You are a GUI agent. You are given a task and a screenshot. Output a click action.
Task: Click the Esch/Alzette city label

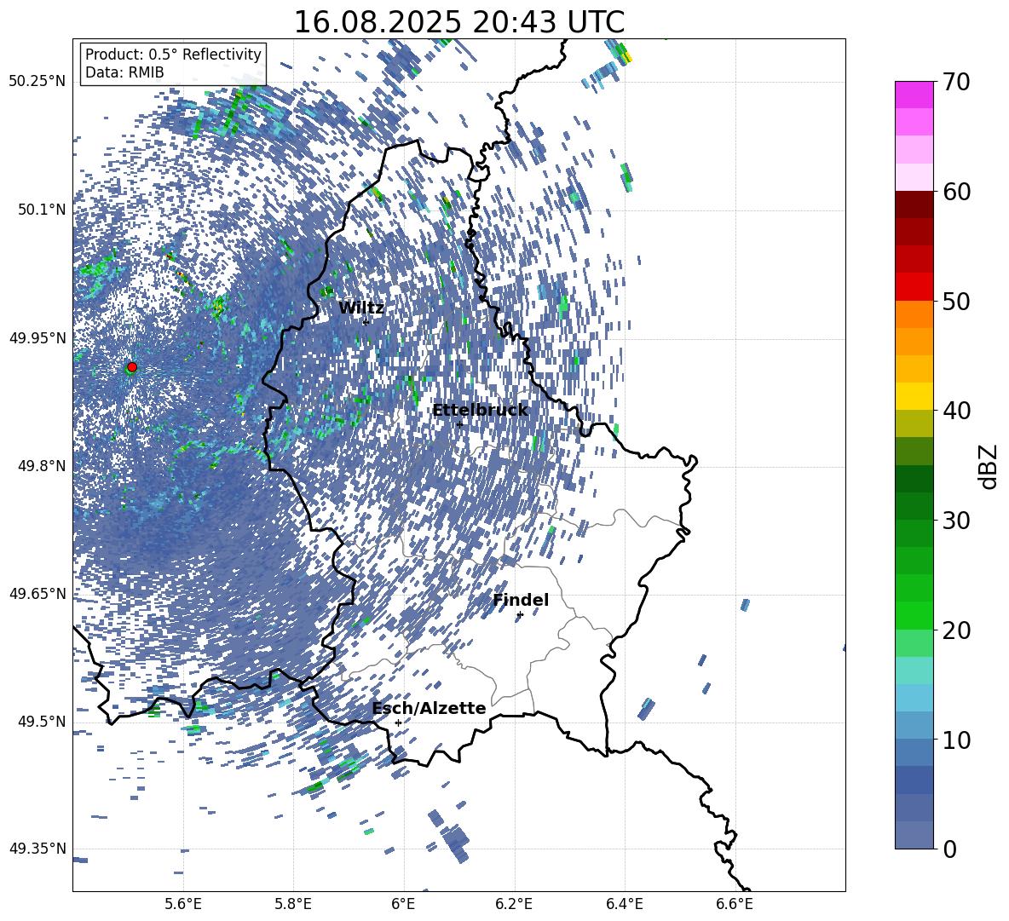click(429, 708)
